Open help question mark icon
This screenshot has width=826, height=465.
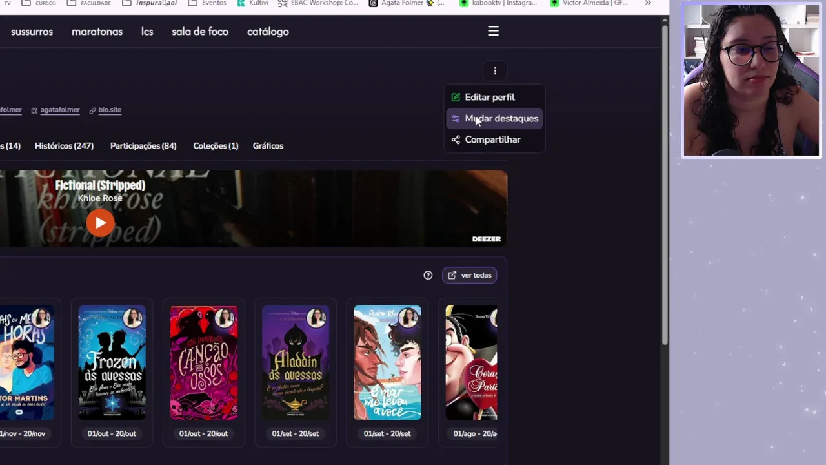click(428, 275)
